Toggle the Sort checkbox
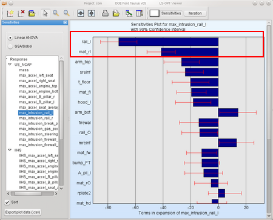This screenshot has width=273, height=220. tap(7, 202)
